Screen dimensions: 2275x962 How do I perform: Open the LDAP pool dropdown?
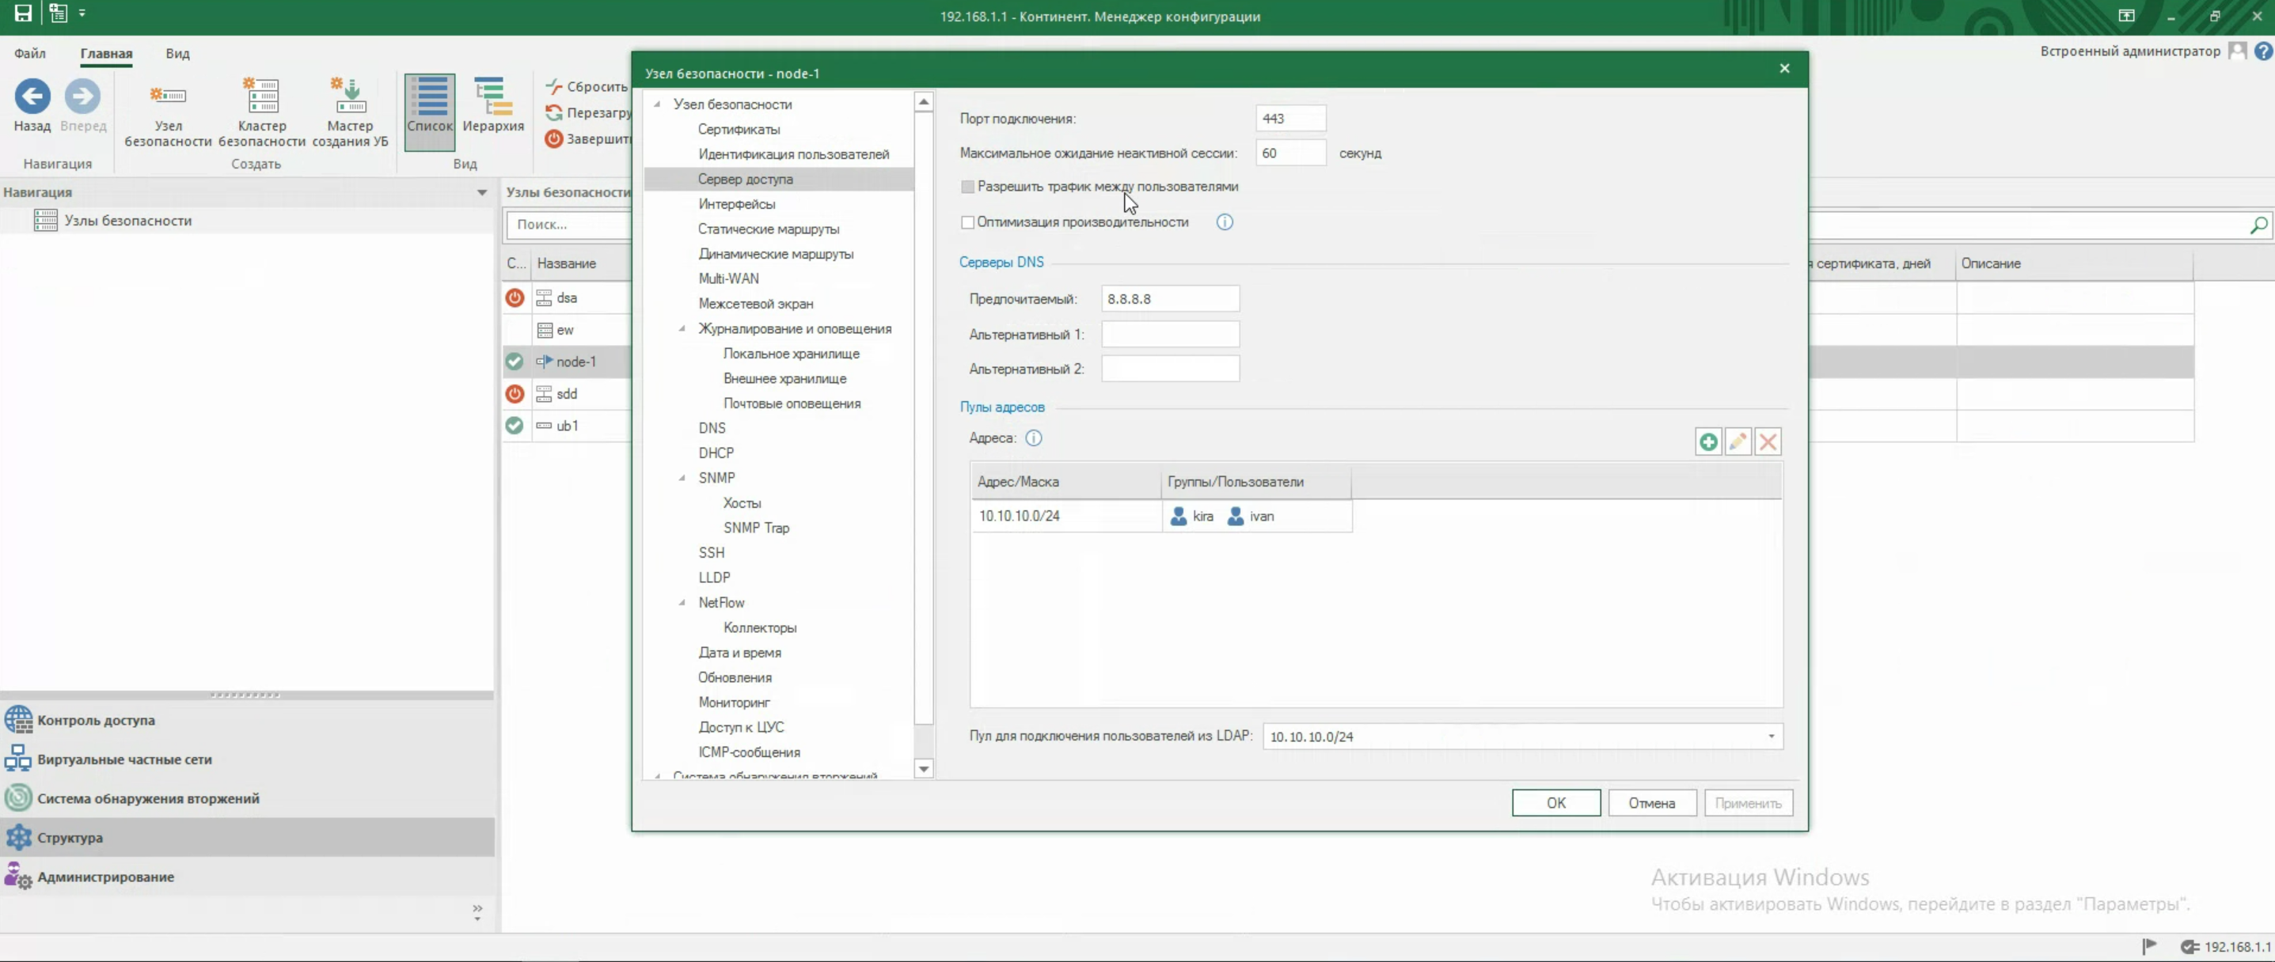[1771, 737]
